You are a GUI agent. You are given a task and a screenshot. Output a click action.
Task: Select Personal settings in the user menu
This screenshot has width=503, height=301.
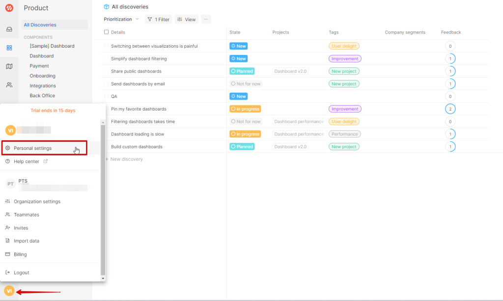pos(32,148)
